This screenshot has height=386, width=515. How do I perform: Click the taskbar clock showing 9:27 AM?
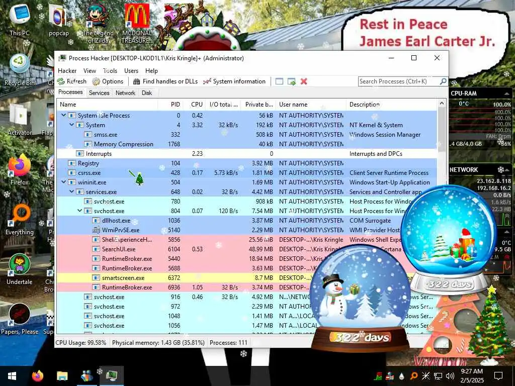tap(472, 376)
